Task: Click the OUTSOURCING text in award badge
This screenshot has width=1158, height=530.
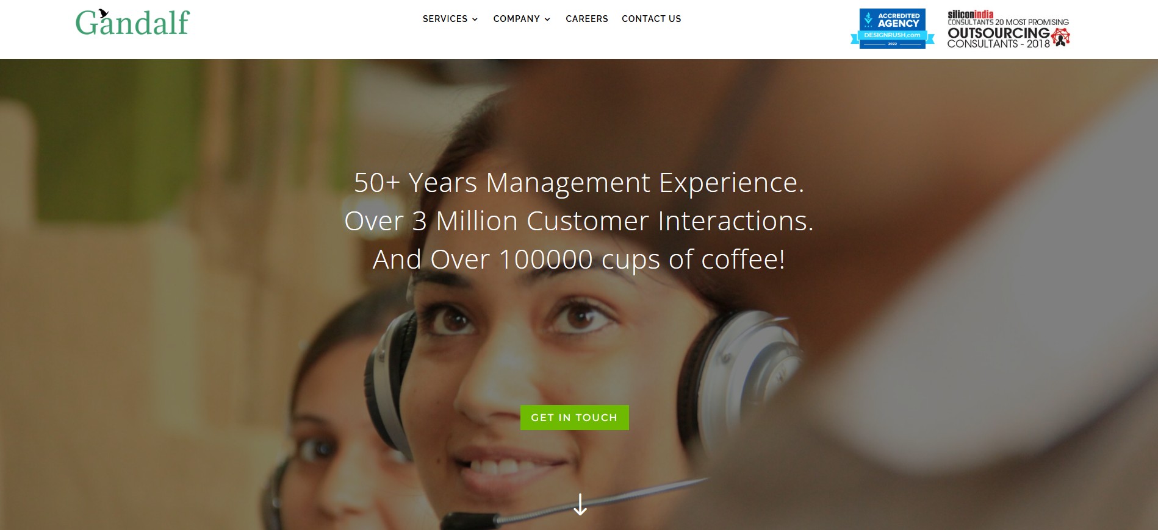Action: 998,33
